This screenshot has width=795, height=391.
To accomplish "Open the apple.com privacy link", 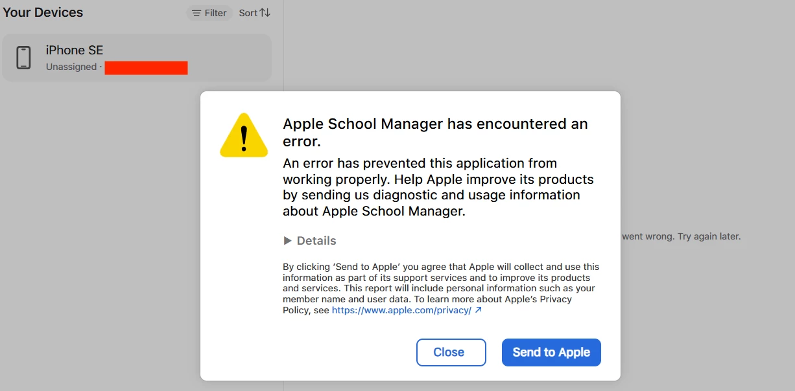I will 401,310.
